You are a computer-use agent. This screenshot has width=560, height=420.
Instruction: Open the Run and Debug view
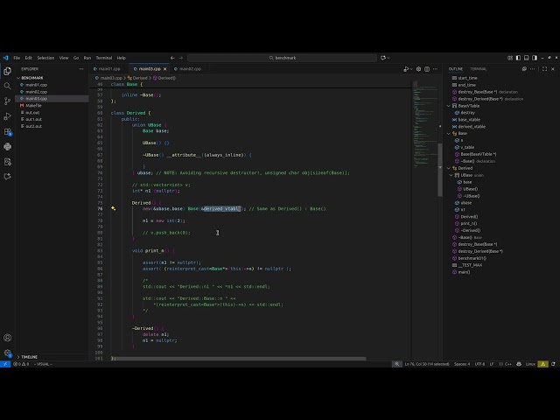pyautogui.click(x=8, y=116)
